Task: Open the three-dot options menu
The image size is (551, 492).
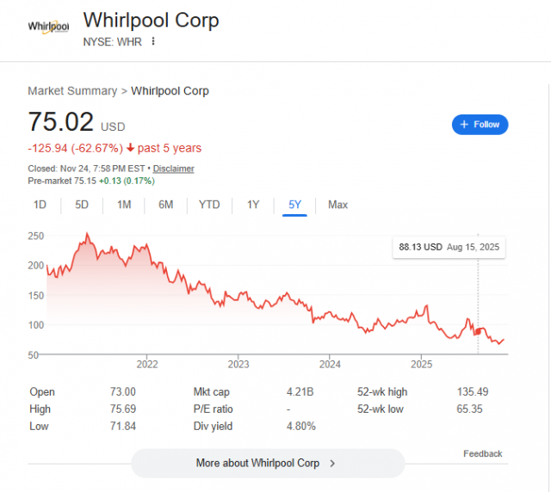Action: (x=154, y=41)
